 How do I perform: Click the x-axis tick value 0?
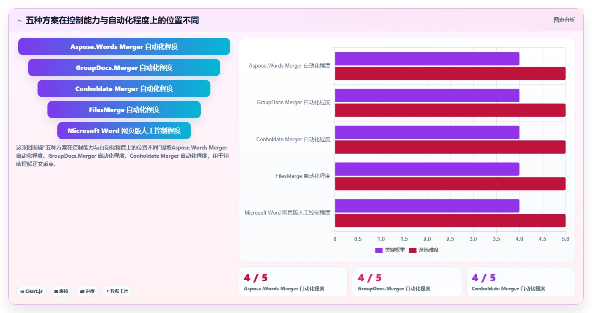pos(335,239)
